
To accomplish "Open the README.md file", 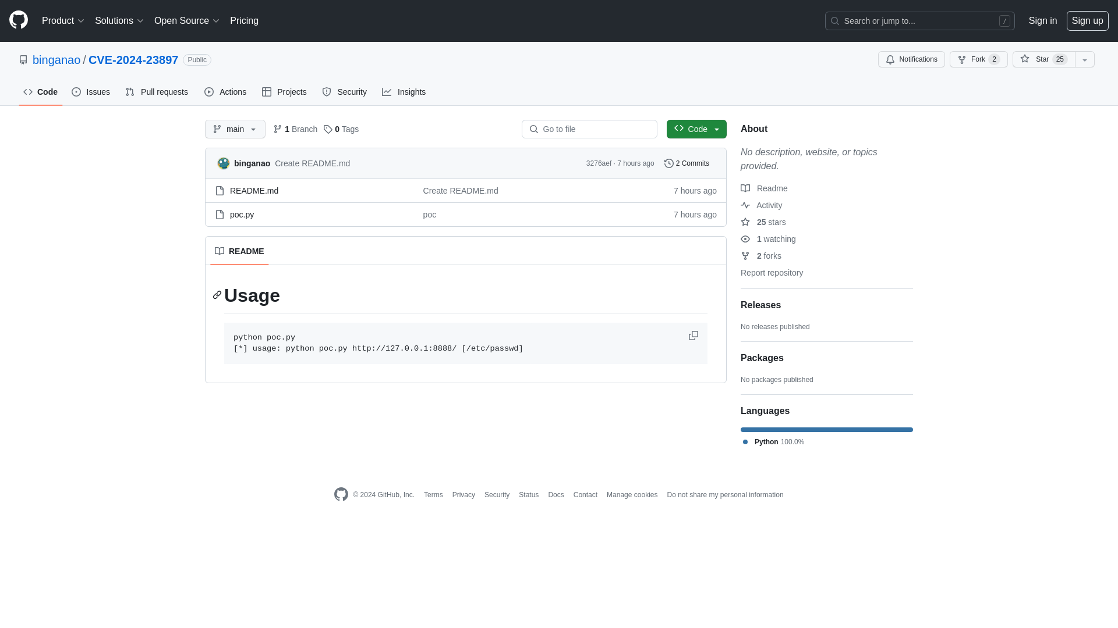I will coord(254,191).
